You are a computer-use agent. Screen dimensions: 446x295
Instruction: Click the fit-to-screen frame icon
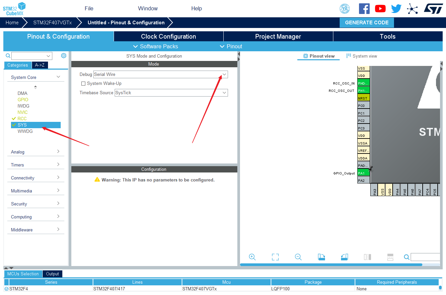coord(275,257)
